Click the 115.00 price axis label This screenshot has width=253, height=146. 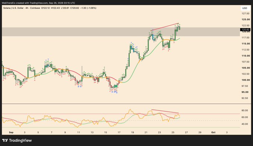tap(246, 43)
